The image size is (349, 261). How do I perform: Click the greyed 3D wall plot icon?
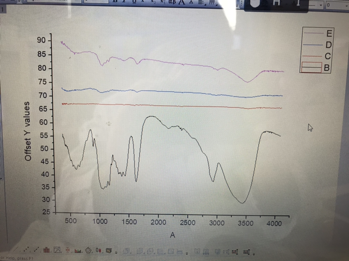tap(161, 251)
